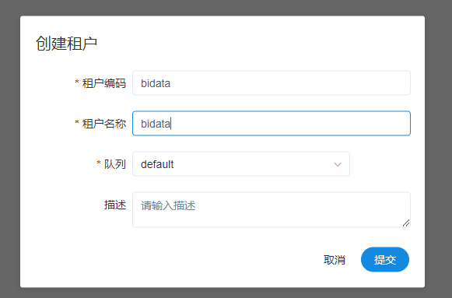Click the 队列 field label

(115, 164)
